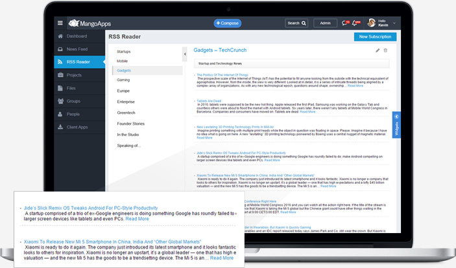Expand the Widgets side panel
This screenshot has height=268, width=456.
tap(396, 125)
